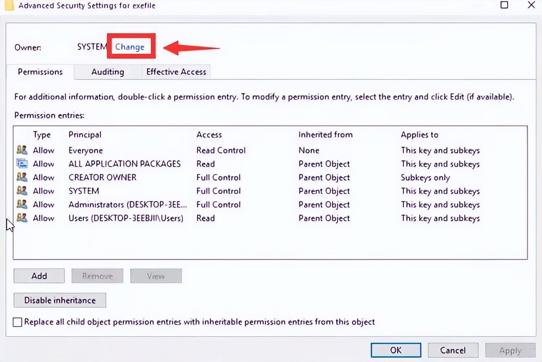
Task: Click the group icon beside the Everyone entry
Action: click(x=22, y=150)
